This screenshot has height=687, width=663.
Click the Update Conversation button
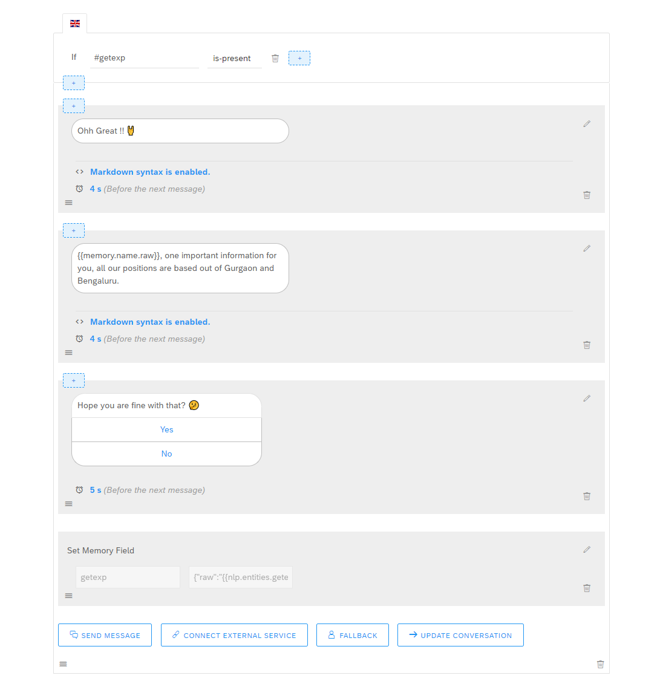tap(460, 636)
